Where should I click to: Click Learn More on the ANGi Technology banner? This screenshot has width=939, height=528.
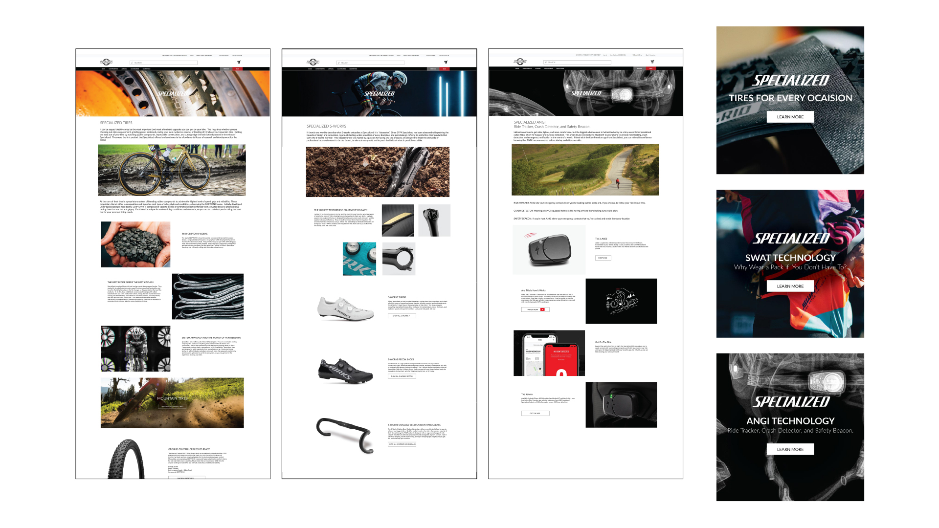790,449
